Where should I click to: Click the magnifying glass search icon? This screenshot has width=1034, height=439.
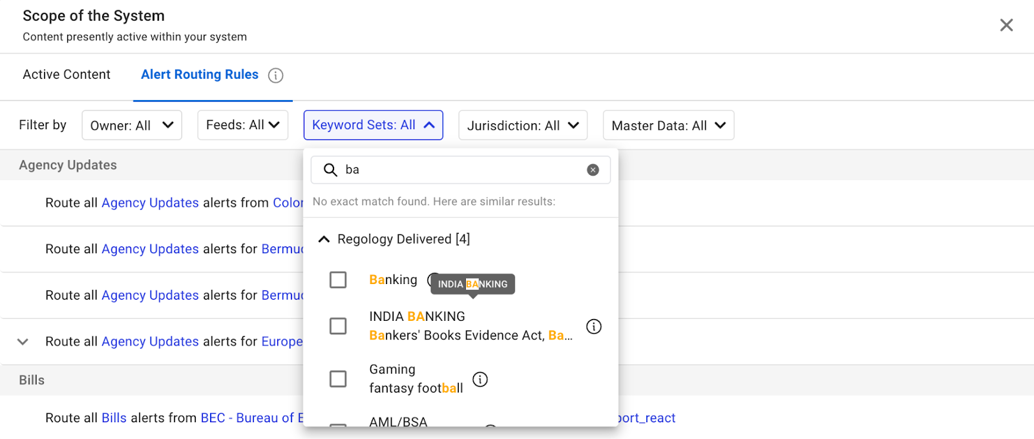click(330, 170)
